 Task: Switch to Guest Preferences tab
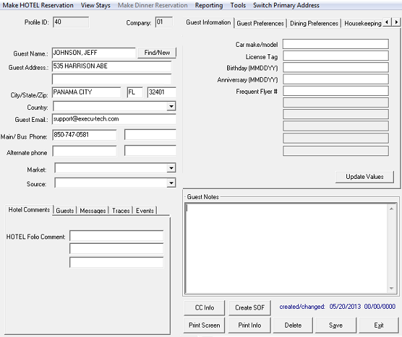pyautogui.click(x=260, y=23)
